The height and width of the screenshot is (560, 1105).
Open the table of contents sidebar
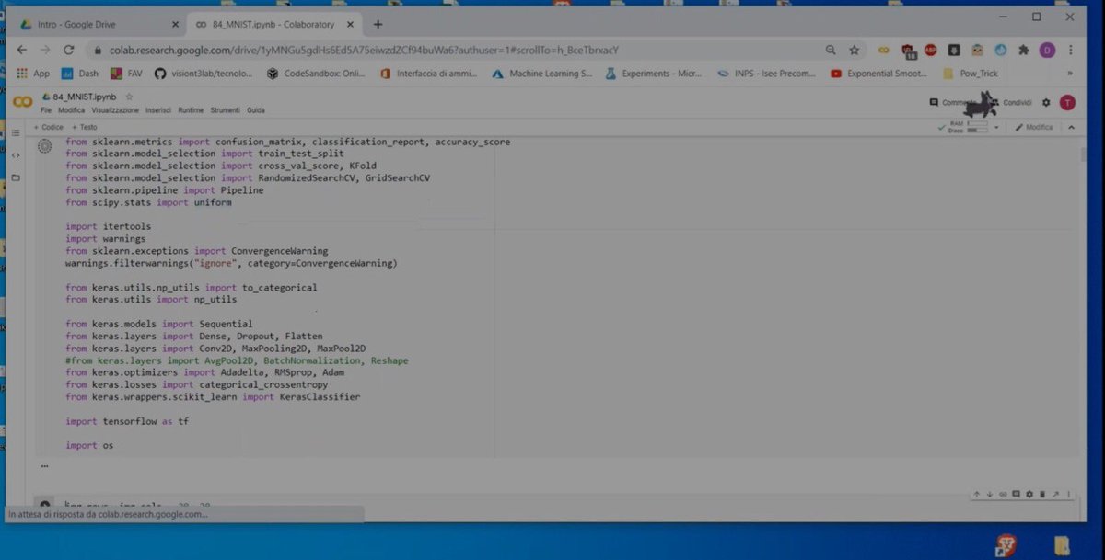16,133
